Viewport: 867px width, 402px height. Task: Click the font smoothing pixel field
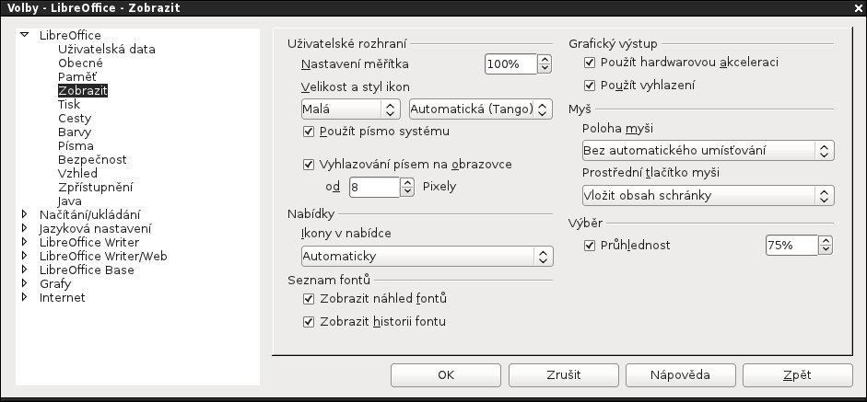tap(374, 187)
